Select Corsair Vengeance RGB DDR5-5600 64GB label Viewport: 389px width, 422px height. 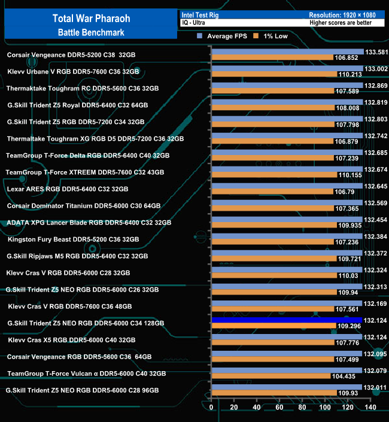coord(79,357)
